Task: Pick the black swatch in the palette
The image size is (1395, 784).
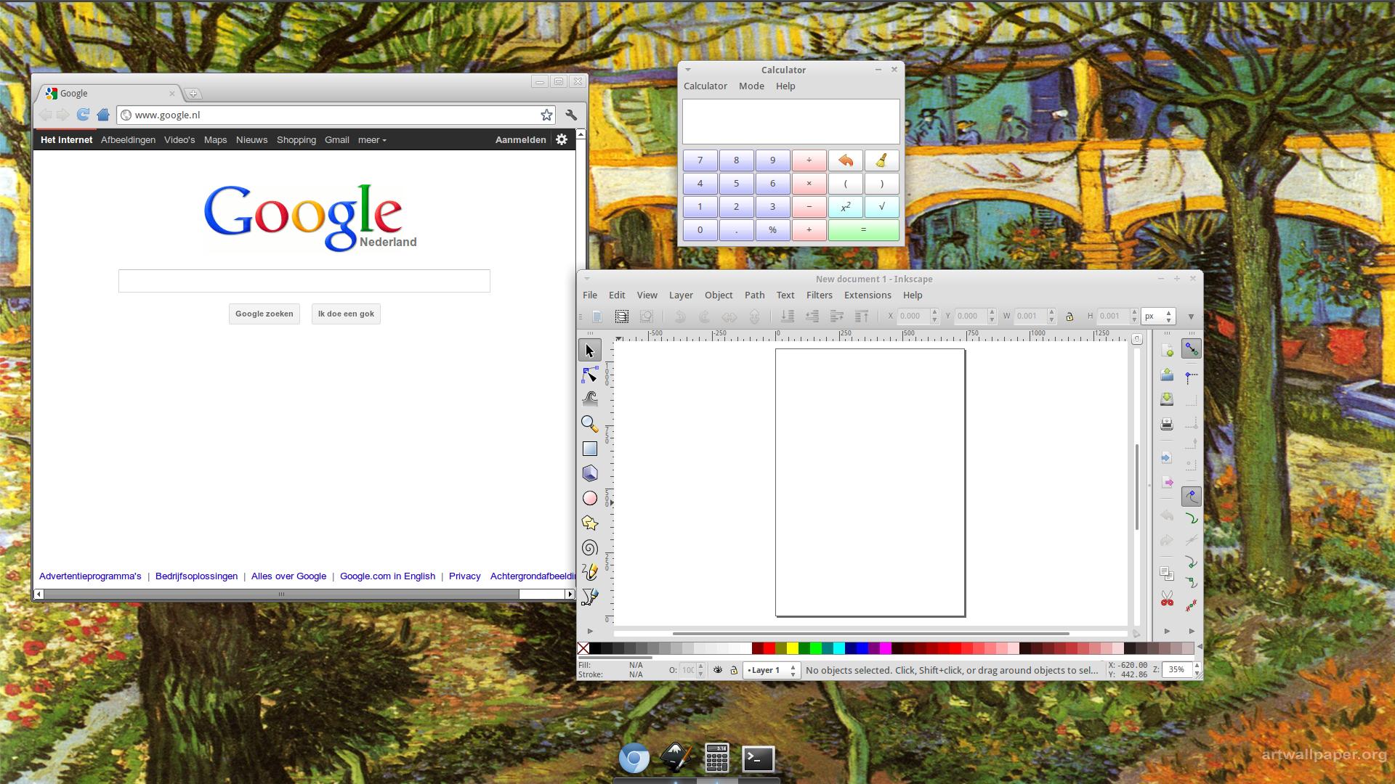Action: click(x=594, y=648)
